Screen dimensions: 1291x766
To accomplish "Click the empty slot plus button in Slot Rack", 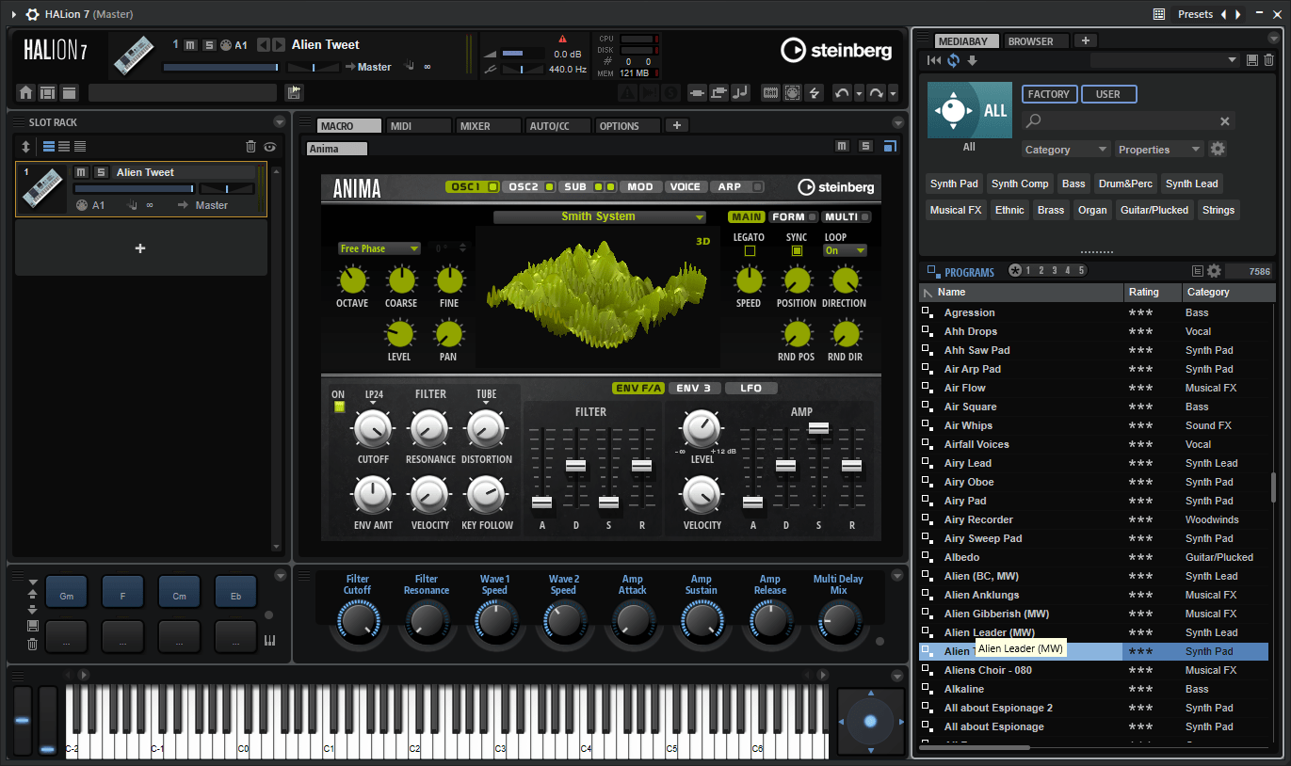I will click(140, 249).
